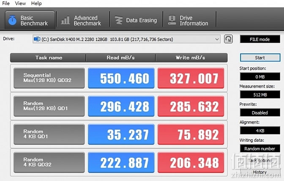Refresh the drive list
284x181 pixels.
click(228, 39)
